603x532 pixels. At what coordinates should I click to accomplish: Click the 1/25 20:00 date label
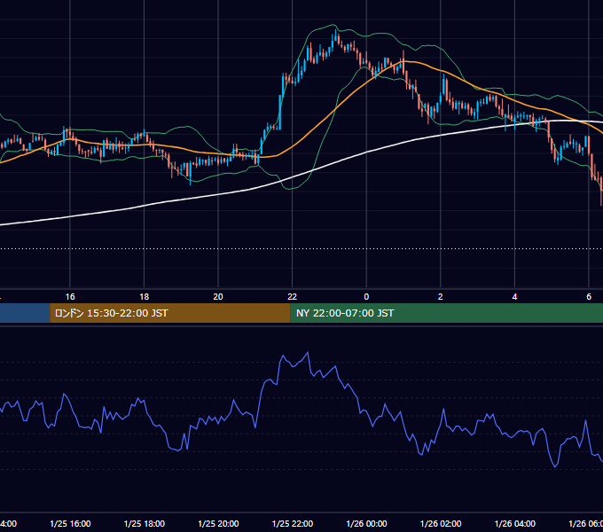point(218,523)
